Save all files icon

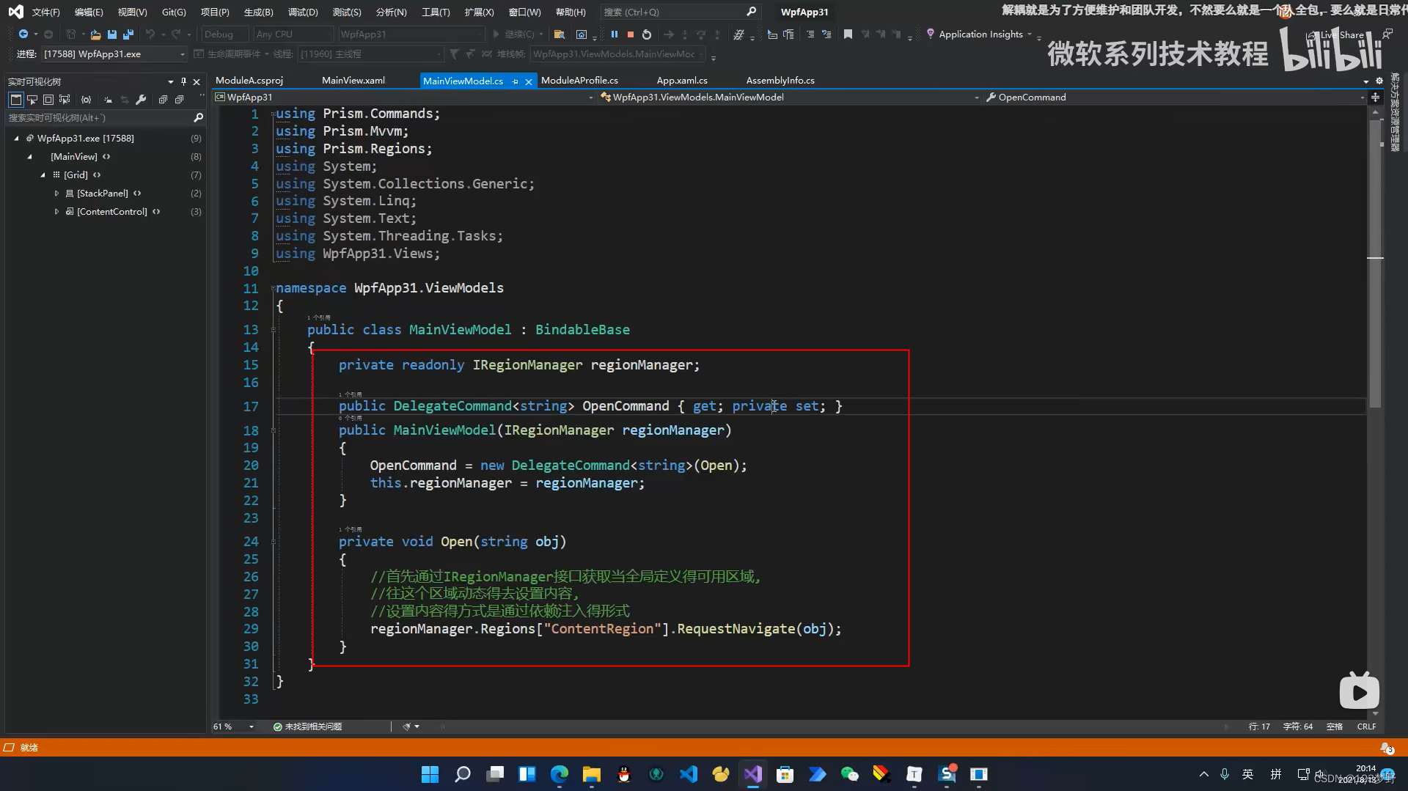(128, 34)
